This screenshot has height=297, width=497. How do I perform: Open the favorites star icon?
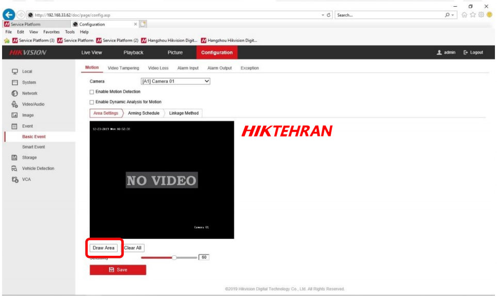tap(473, 15)
